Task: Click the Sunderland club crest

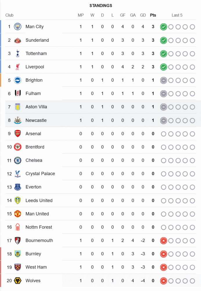Action: (x=18, y=40)
